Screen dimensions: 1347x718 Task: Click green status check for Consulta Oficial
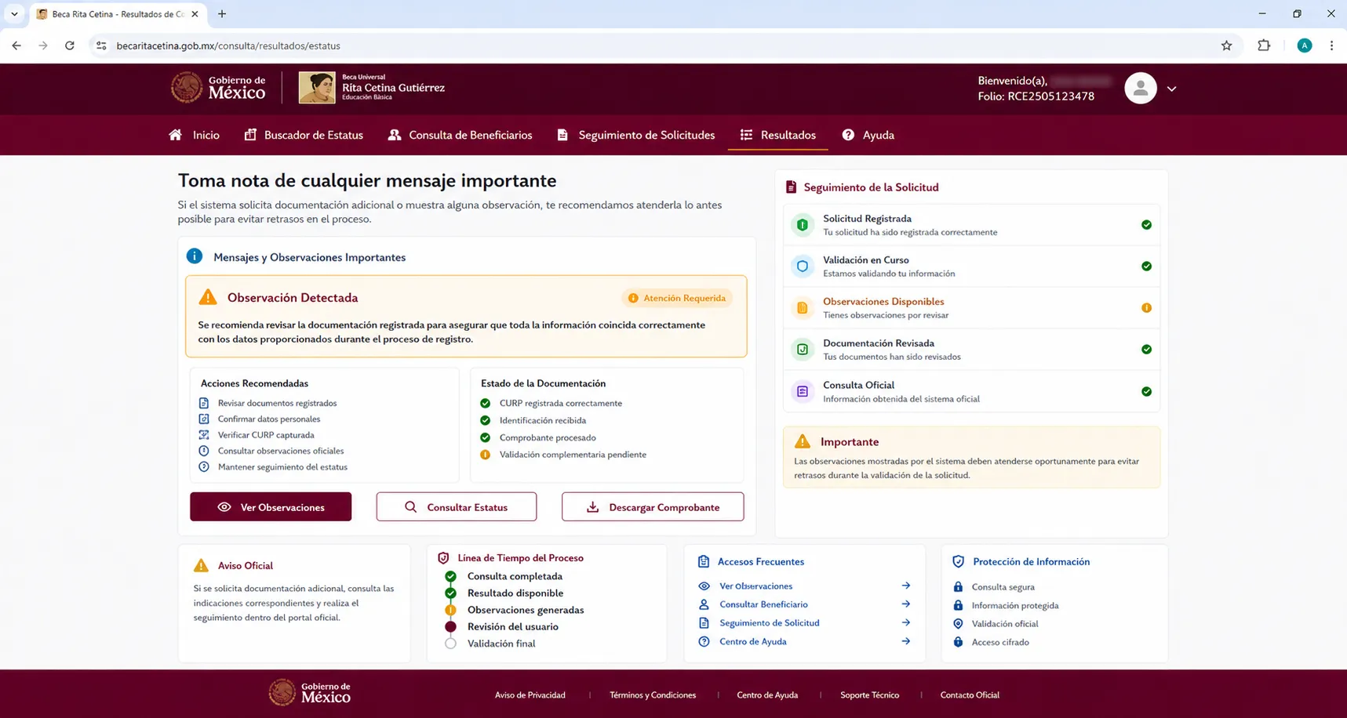click(x=1146, y=391)
